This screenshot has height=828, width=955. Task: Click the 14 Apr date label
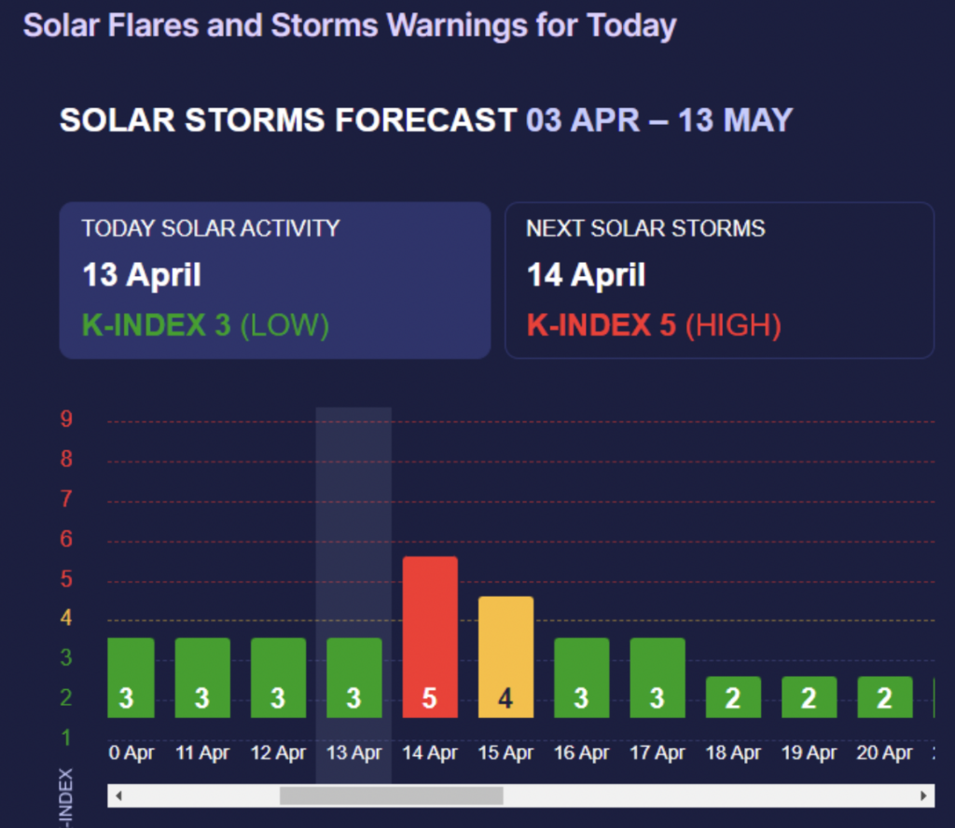pos(430,752)
